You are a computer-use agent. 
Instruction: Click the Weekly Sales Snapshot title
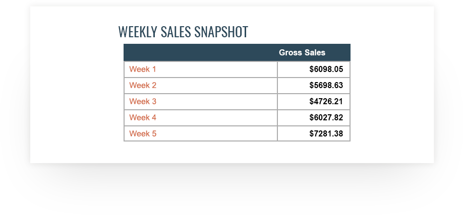click(x=183, y=32)
